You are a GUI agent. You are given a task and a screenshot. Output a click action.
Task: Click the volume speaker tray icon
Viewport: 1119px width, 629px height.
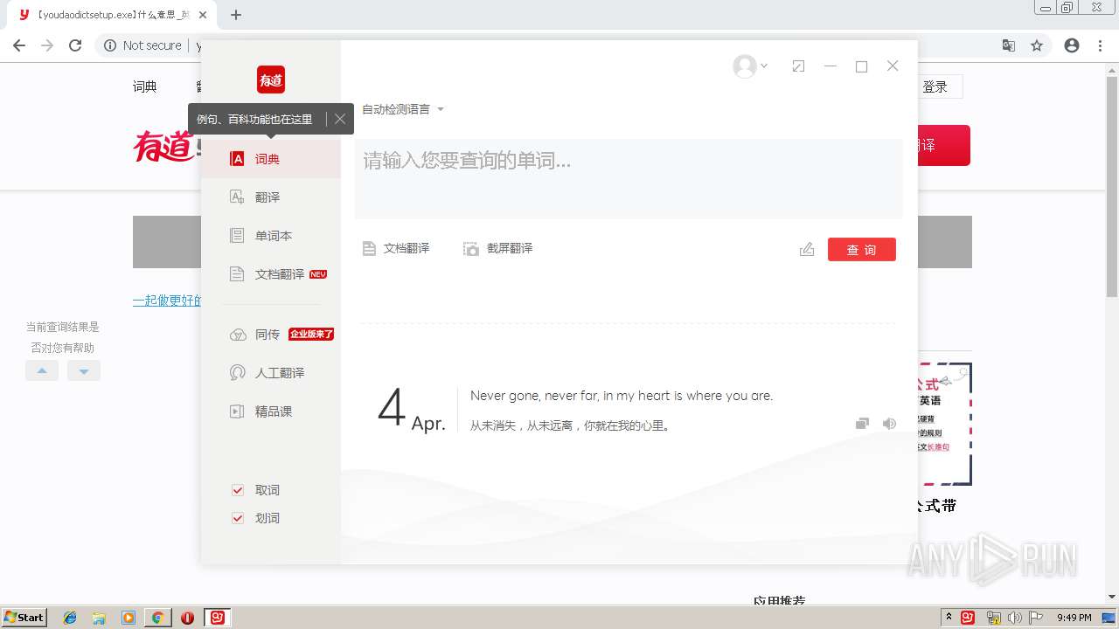coord(1014,618)
